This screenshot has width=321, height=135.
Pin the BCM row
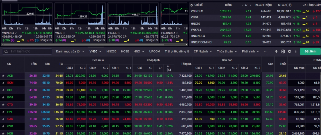coord(3,83)
